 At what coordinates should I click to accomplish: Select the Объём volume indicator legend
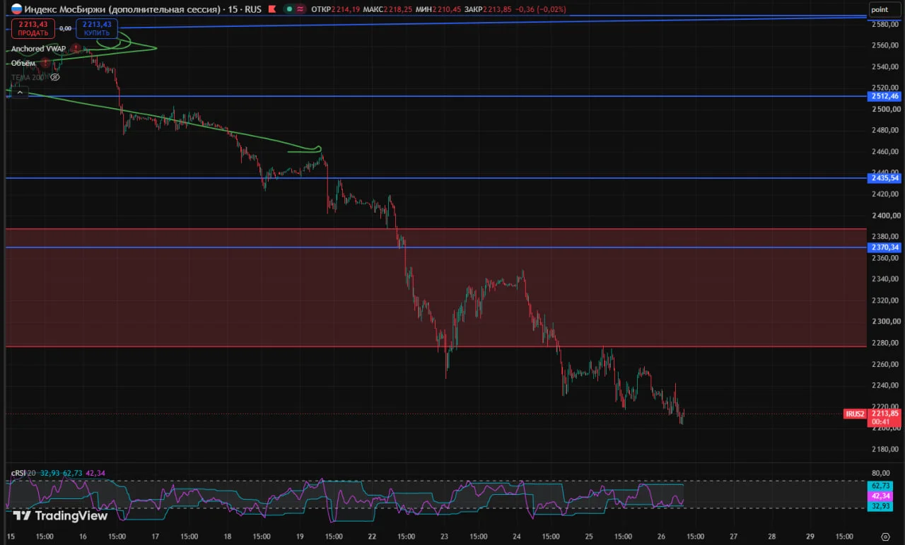23,63
